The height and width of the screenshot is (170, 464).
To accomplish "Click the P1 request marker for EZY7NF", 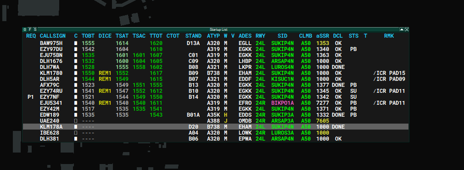I will tap(30, 97).
